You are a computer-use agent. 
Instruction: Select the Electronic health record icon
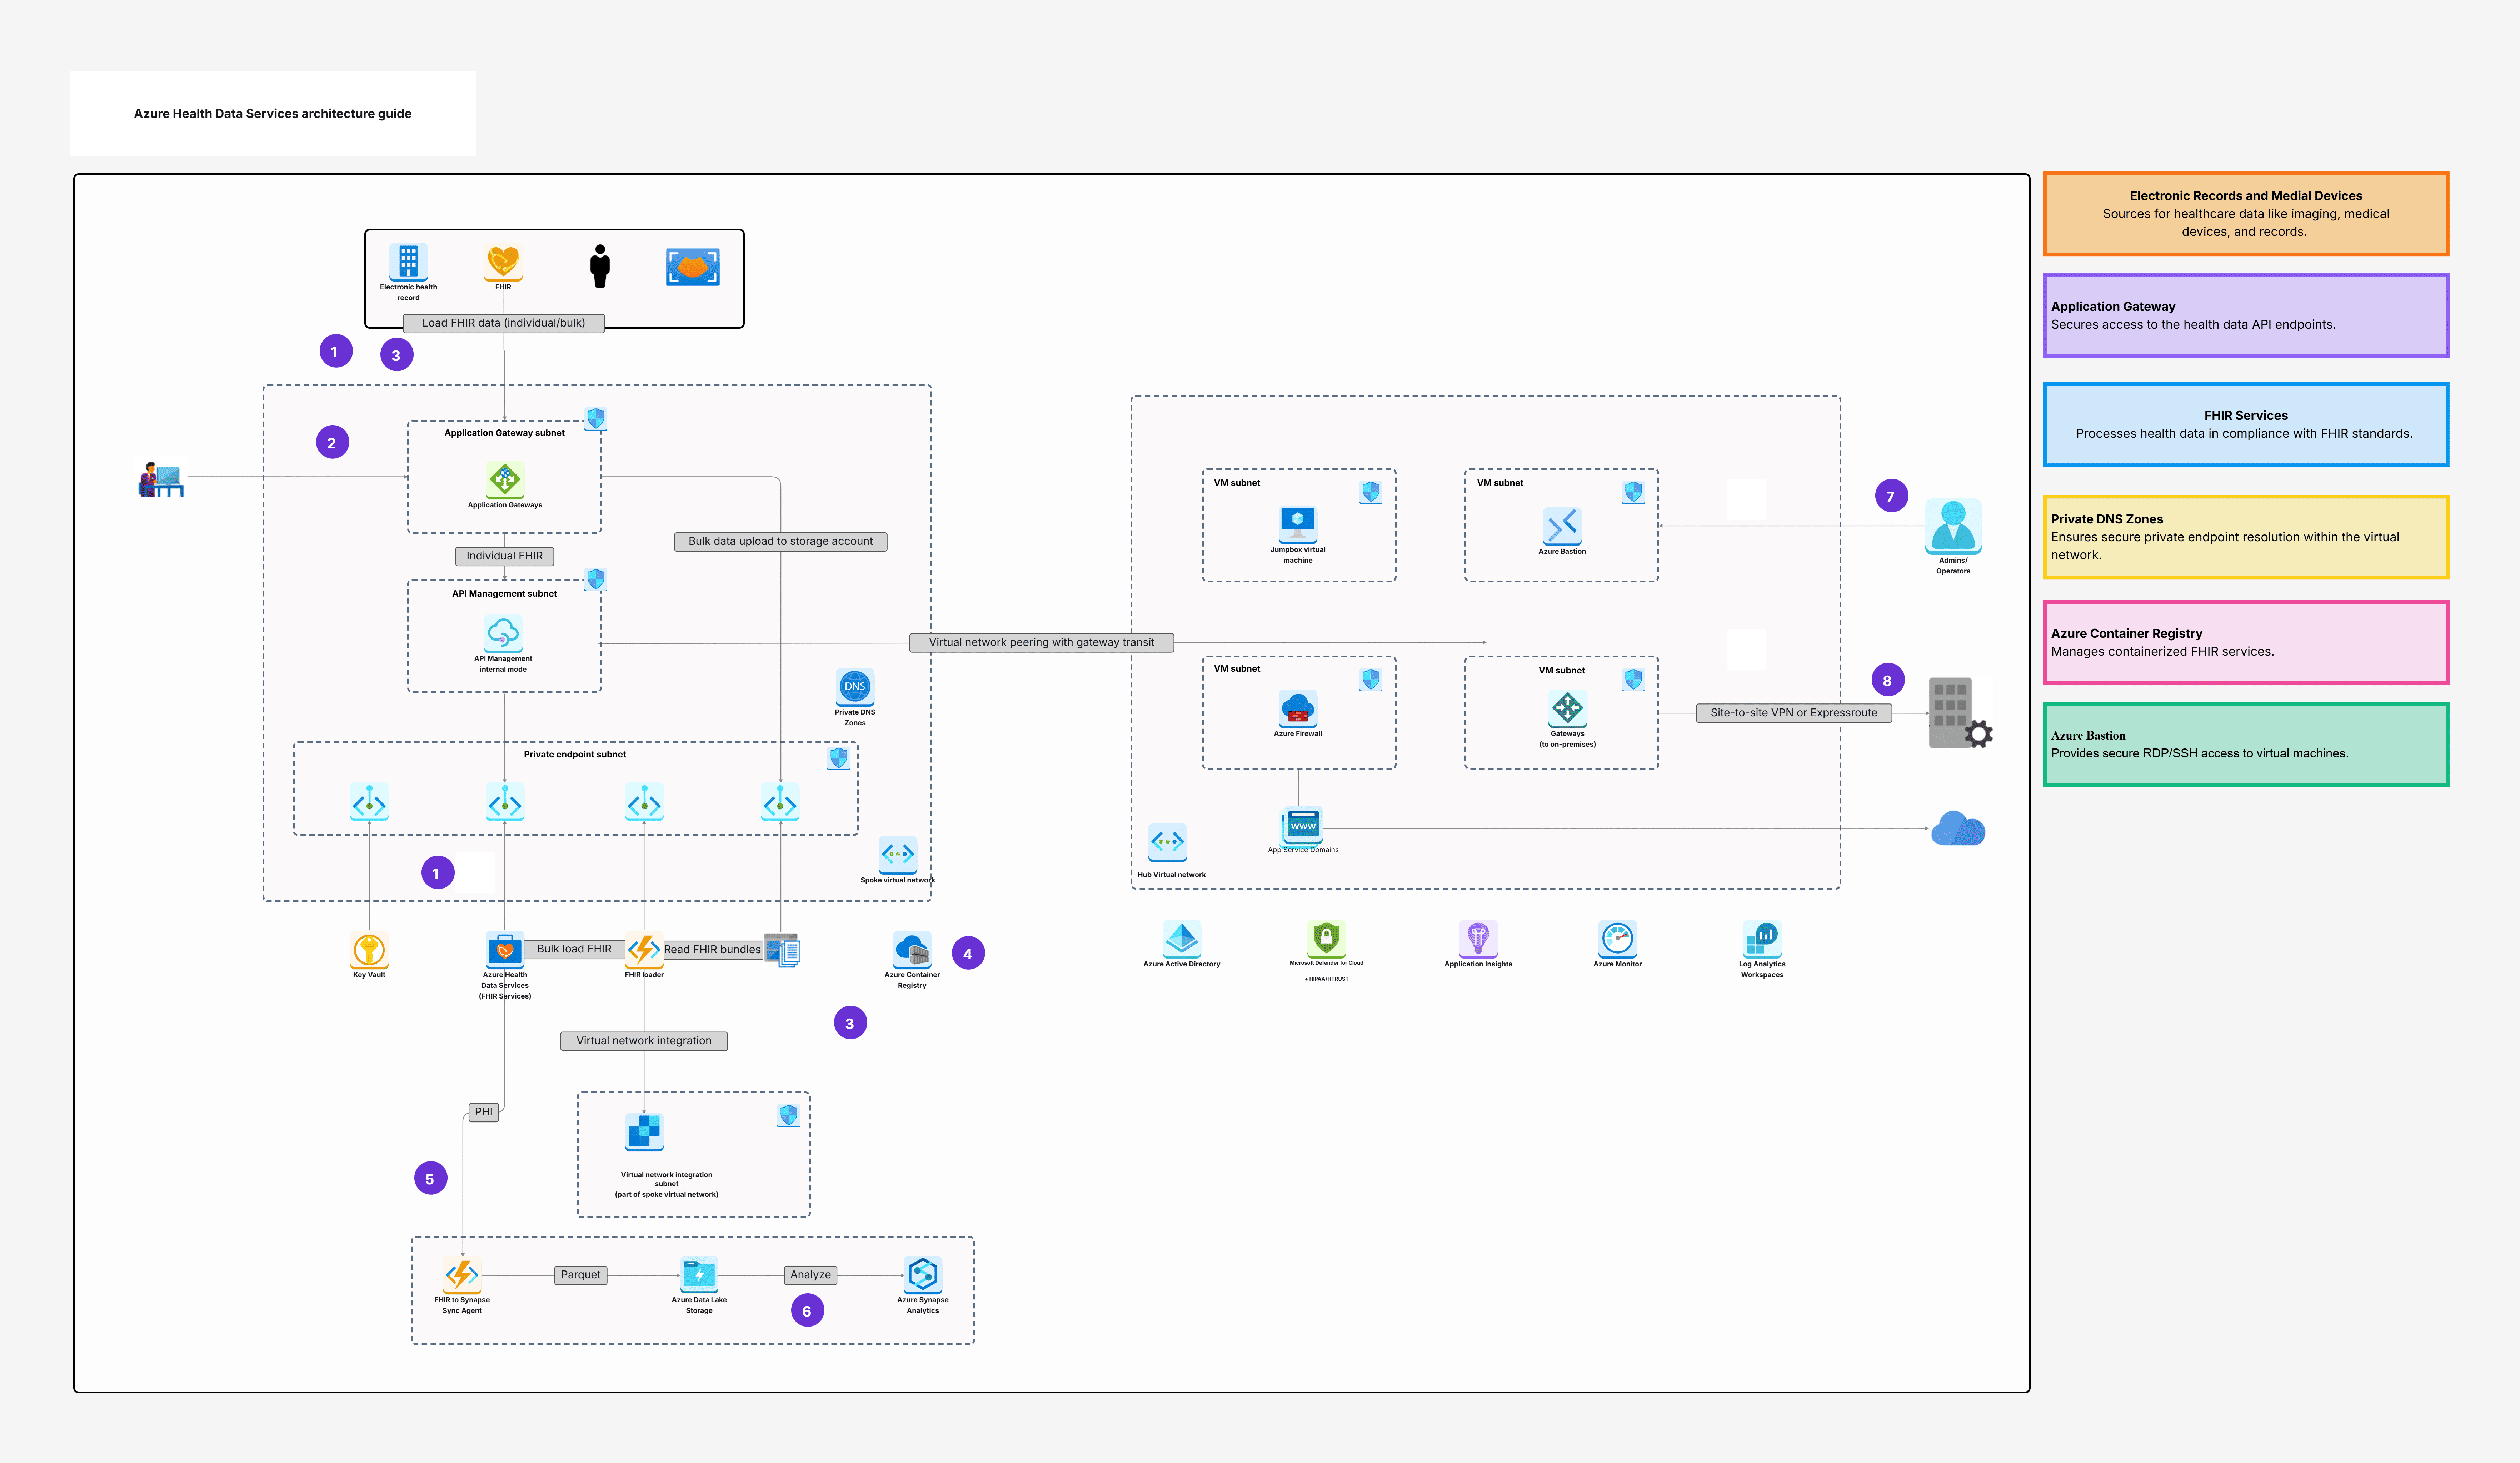408,262
